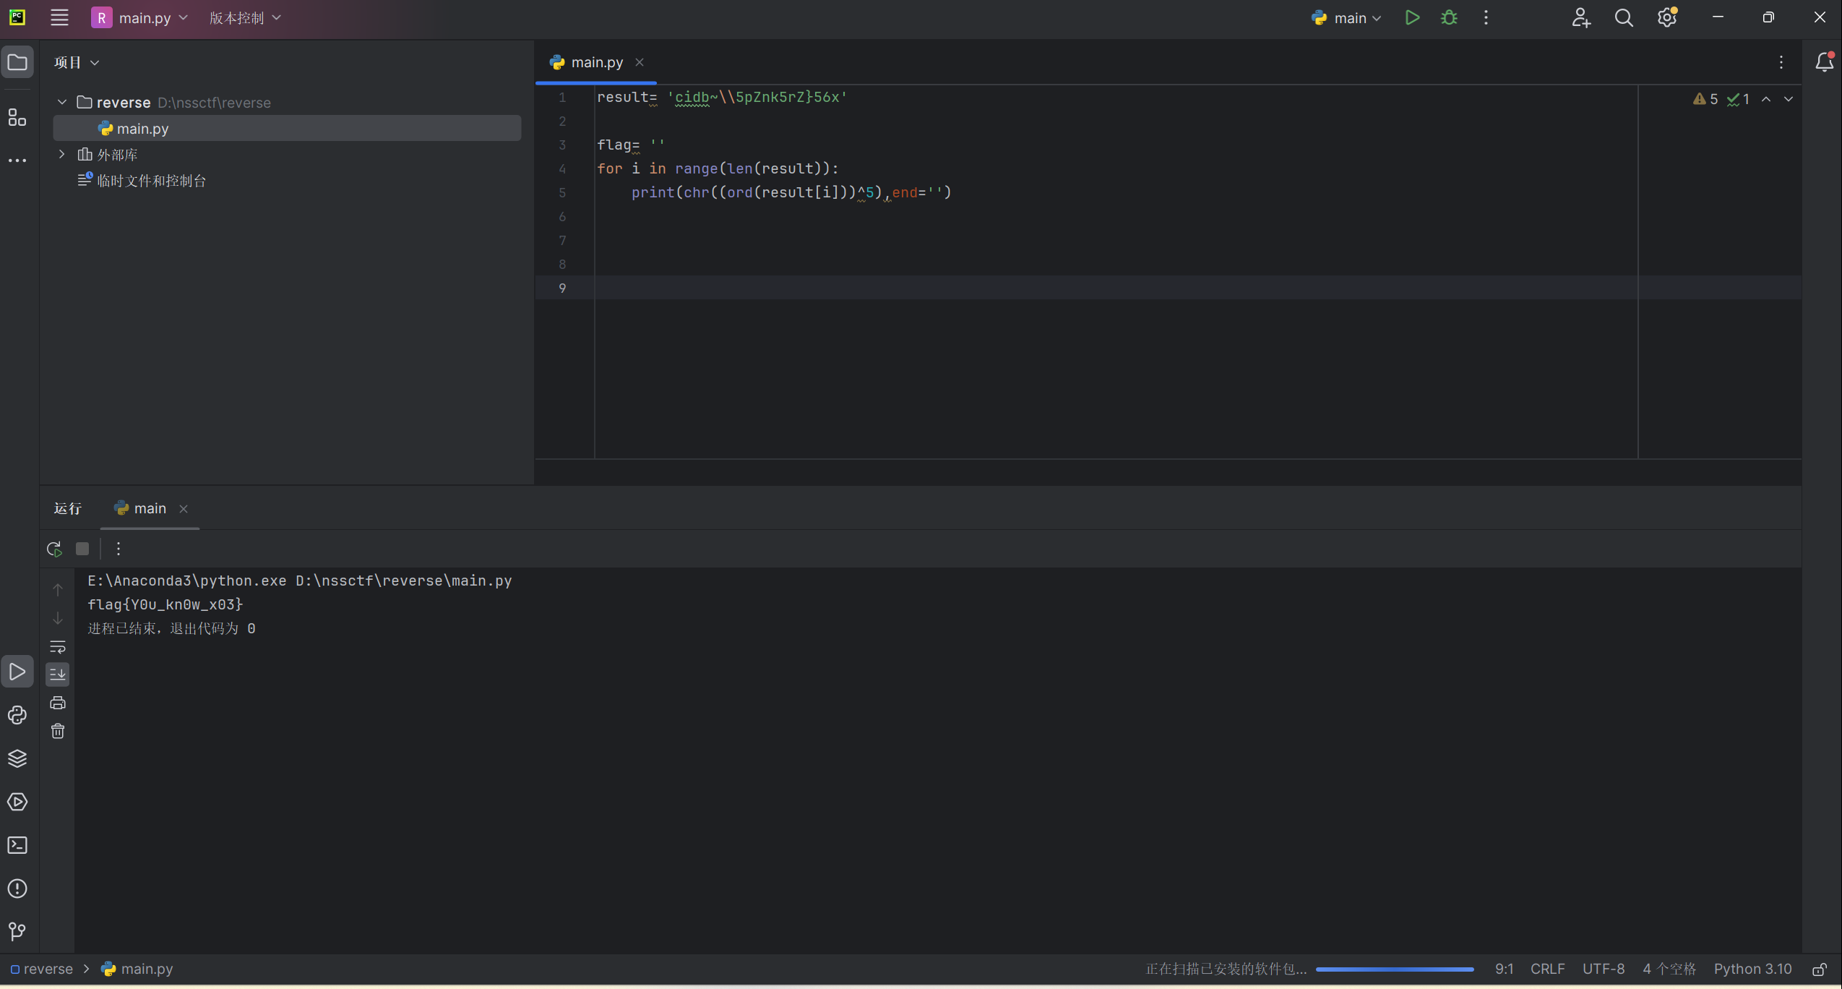Start debugging with the bug icon
The image size is (1842, 989).
pyautogui.click(x=1449, y=17)
